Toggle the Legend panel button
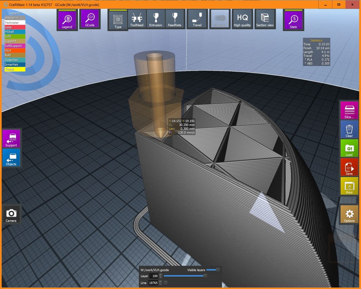Viewport: 361px width, 289px height. tap(67, 20)
